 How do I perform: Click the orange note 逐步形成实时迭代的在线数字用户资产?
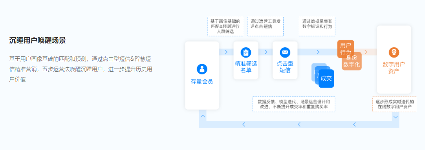point(395,104)
